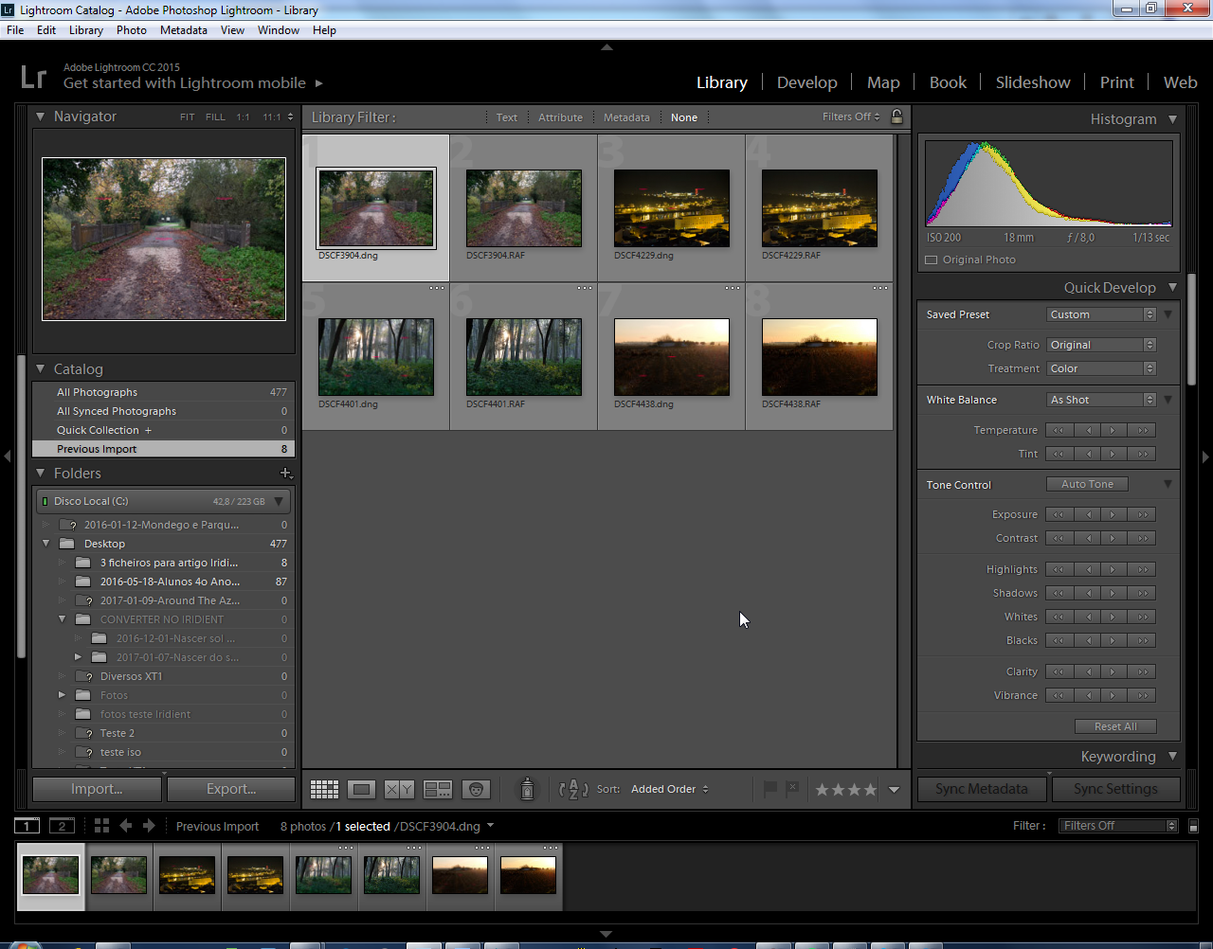The width and height of the screenshot is (1213, 949).
Task: Toggle the Original Photo checkbox
Action: 931,260
